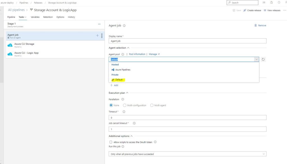Open the Agent pool dropdown arrow

pyautogui.click(x=256, y=60)
